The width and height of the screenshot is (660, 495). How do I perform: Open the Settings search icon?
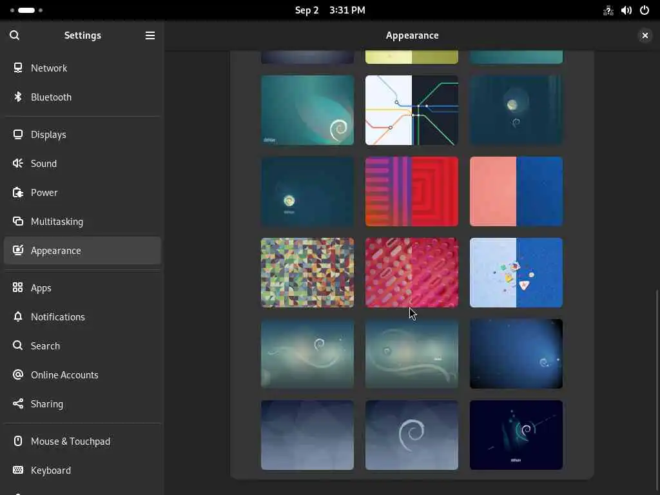(x=14, y=35)
